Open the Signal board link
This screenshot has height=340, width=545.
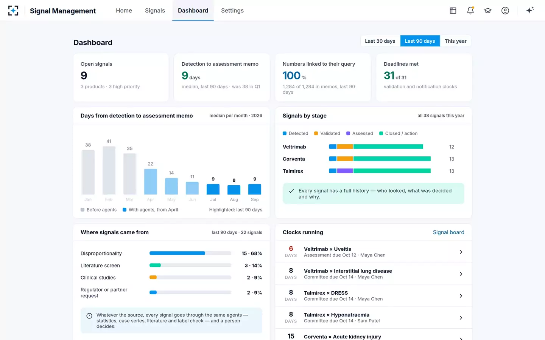pos(448,232)
